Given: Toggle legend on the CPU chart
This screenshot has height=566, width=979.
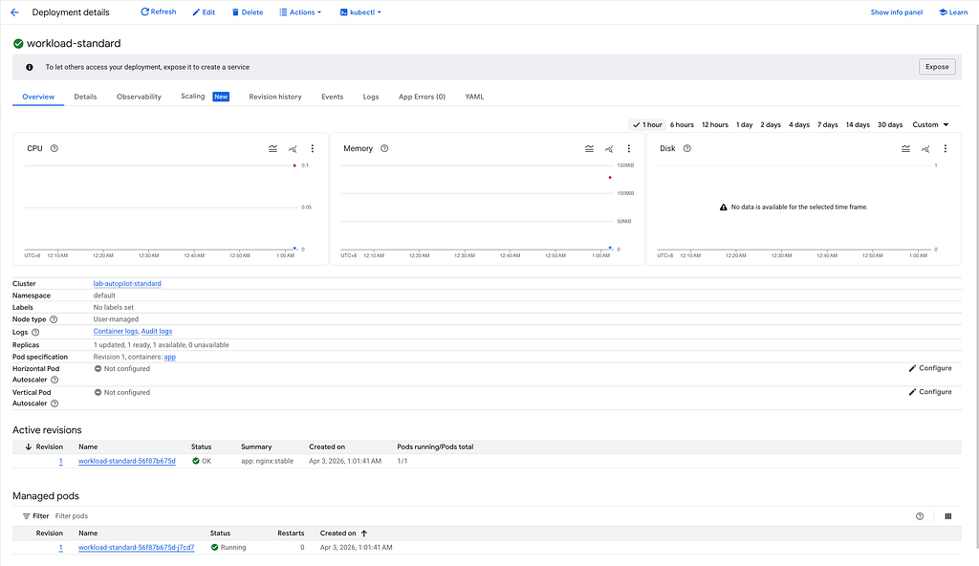Looking at the screenshot, I should tap(272, 149).
